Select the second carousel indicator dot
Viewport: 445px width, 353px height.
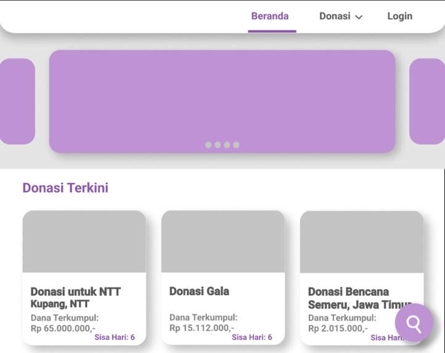click(x=218, y=145)
